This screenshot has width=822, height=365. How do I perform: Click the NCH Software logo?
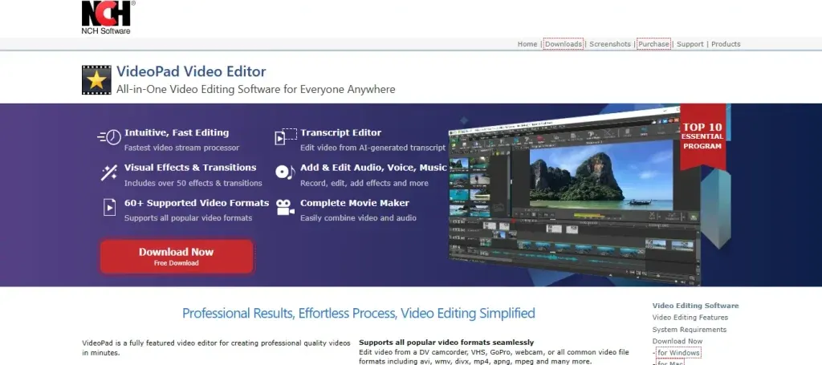tap(108, 18)
